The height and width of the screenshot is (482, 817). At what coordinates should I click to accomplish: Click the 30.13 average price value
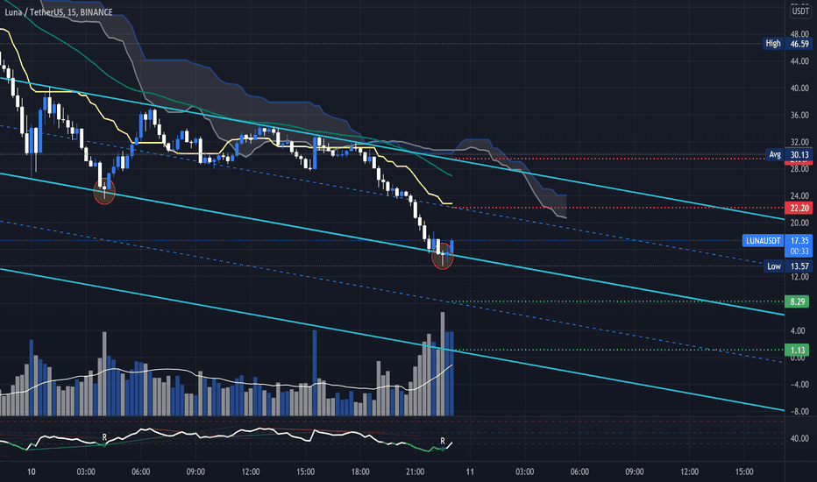coord(799,154)
